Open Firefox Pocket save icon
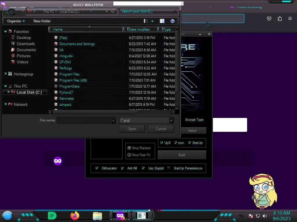Screen dimensions: 297x222 coord(269,18)
